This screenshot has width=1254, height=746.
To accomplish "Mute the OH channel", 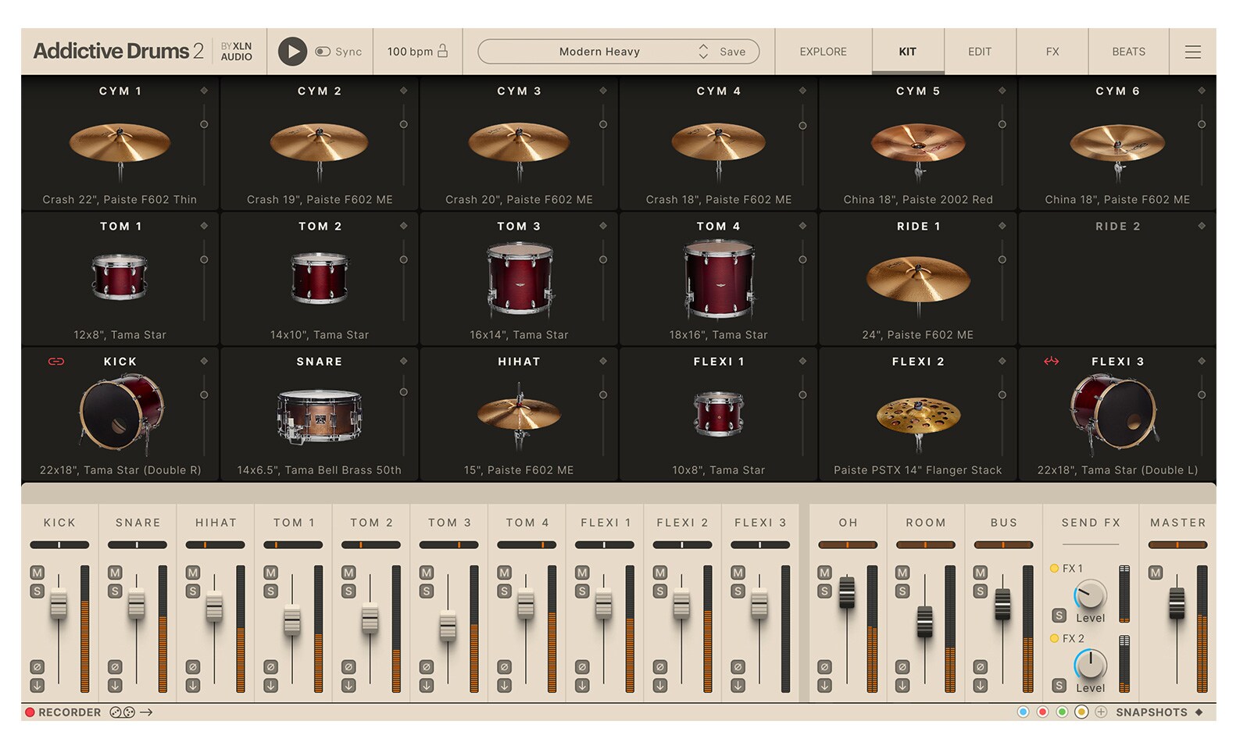I will coord(824,573).
